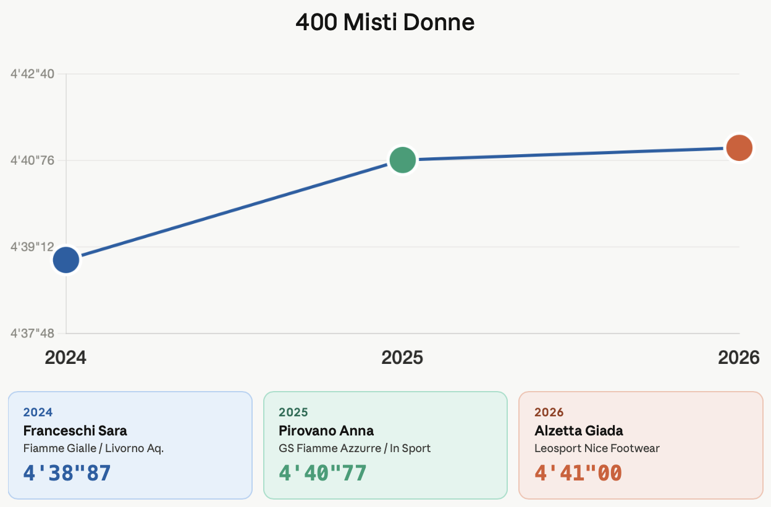Click the 400 Misti Donne chart title
The image size is (771, 507).
[385, 23]
